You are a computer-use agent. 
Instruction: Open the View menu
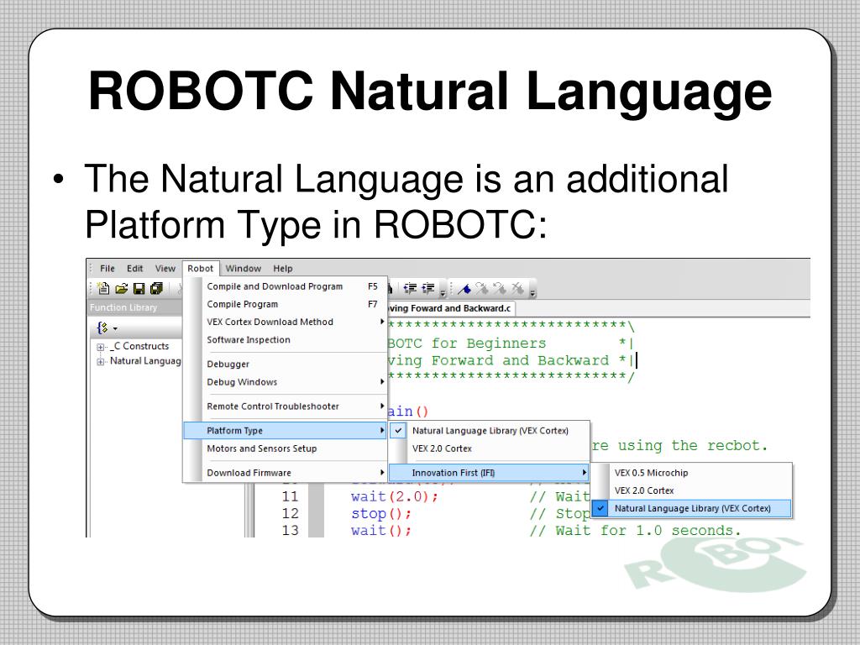pyautogui.click(x=165, y=269)
